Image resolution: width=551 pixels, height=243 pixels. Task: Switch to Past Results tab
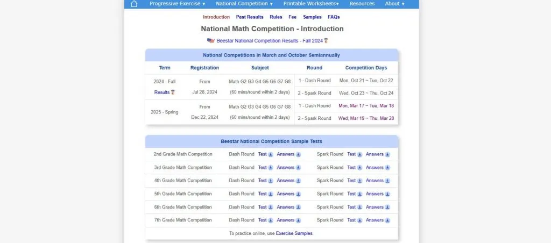(x=250, y=17)
